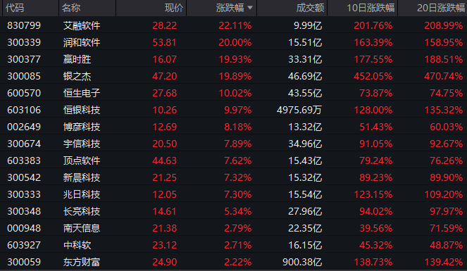Select the 银之杰 row

234,76
